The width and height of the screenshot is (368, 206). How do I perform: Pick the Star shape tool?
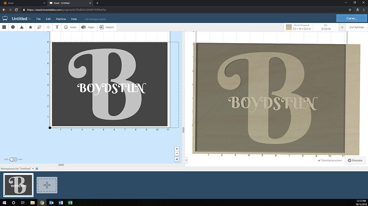[x=30, y=27]
